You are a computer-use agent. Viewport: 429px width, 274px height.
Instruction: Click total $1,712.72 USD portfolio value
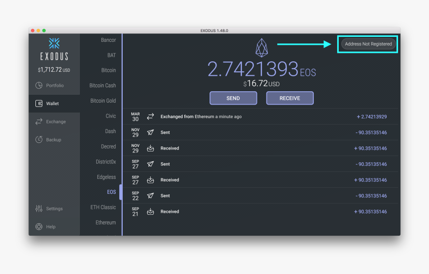pos(54,70)
